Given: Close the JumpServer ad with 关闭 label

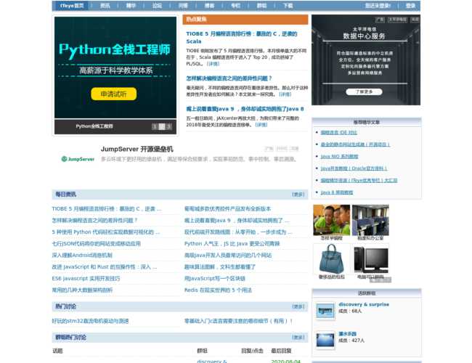Looking at the screenshot, I should [294, 149].
